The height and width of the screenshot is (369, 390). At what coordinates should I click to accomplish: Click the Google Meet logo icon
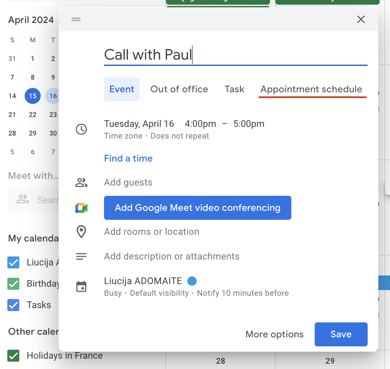click(81, 207)
